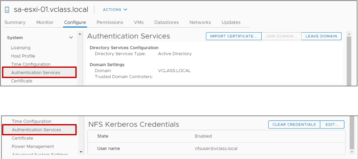Open Host Profile in the sidebar

23,56
